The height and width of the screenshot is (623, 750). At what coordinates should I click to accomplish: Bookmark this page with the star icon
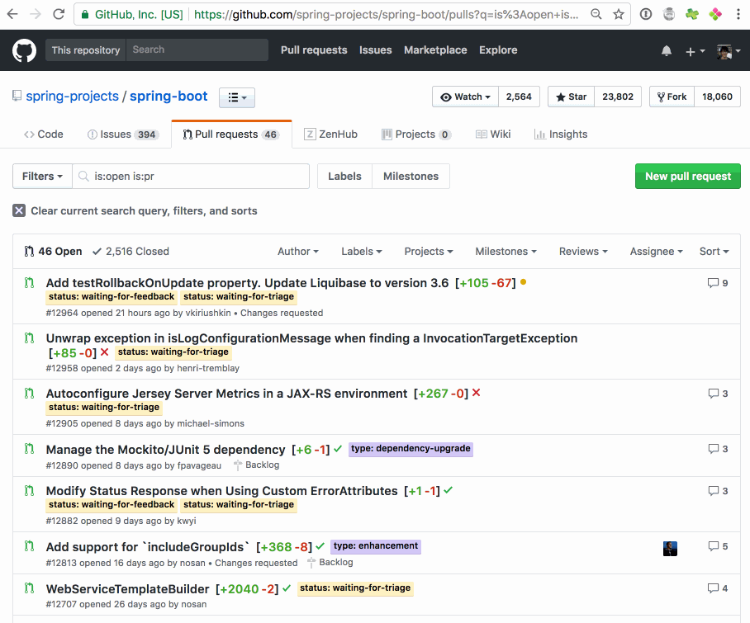619,14
